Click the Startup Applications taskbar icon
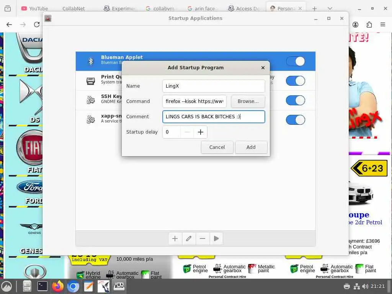Viewport: 392px width, 294px height. (119, 286)
